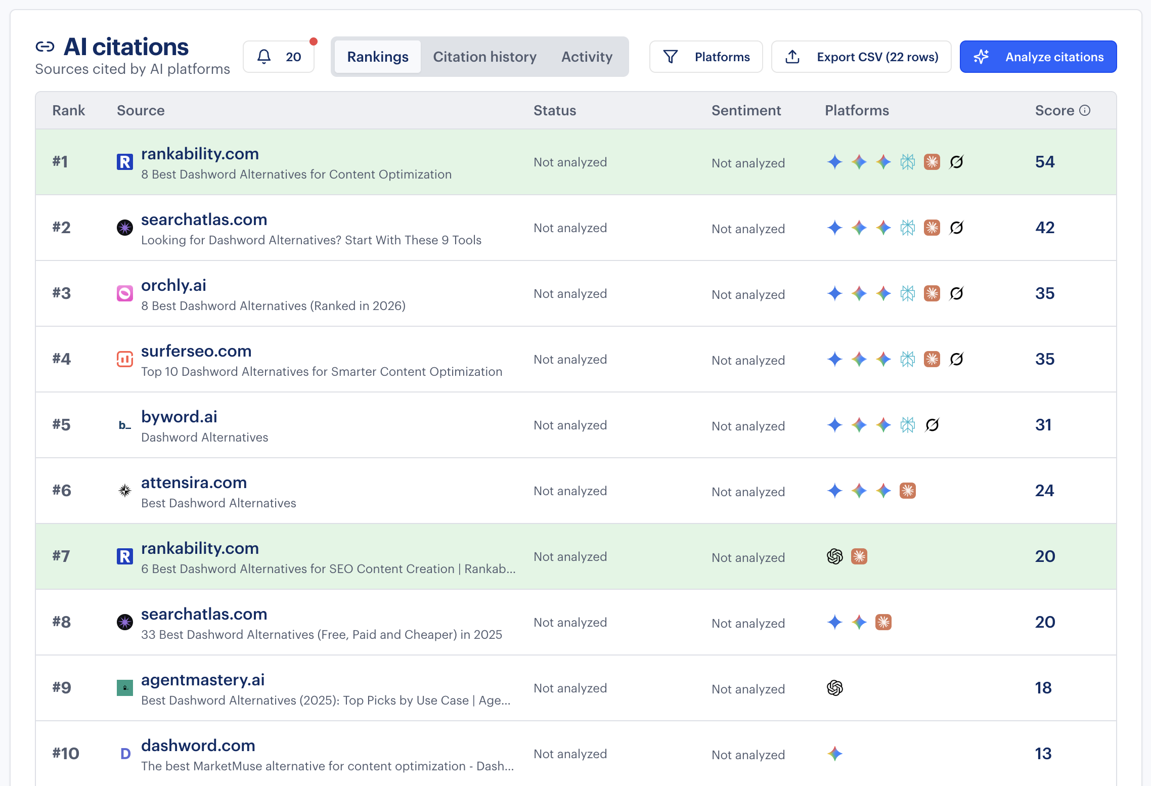This screenshot has width=1151, height=786.
Task: Click Export CSV (22 rows) button
Action: tap(861, 57)
